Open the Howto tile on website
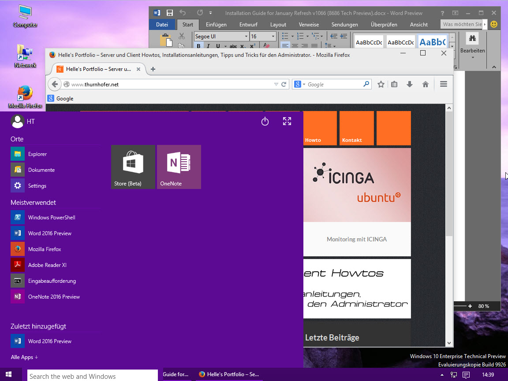508x381 pixels. [x=320, y=128]
